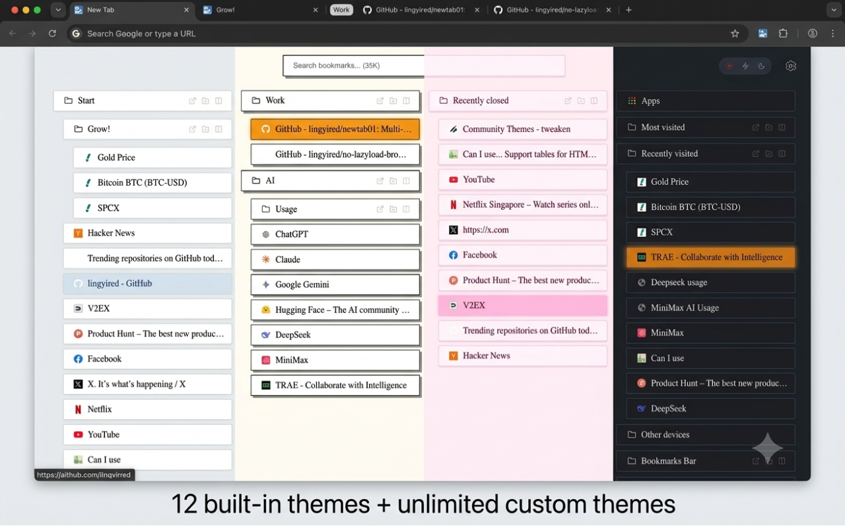Open the Google Gemini bookmark

coord(335,284)
